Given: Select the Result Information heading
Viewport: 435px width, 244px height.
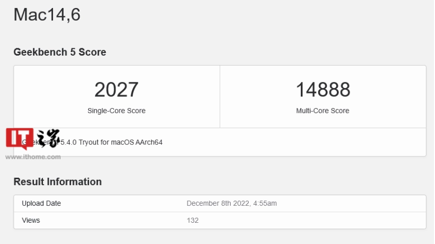Looking at the screenshot, I should (x=57, y=182).
